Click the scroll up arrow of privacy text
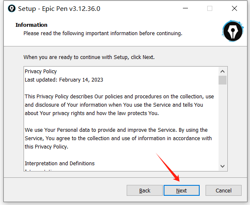The height and width of the screenshot is (205, 250). tap(222, 72)
